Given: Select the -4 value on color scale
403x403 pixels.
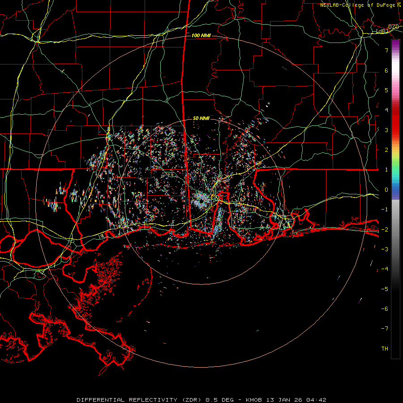Looking at the screenshot, I should coord(385,269).
